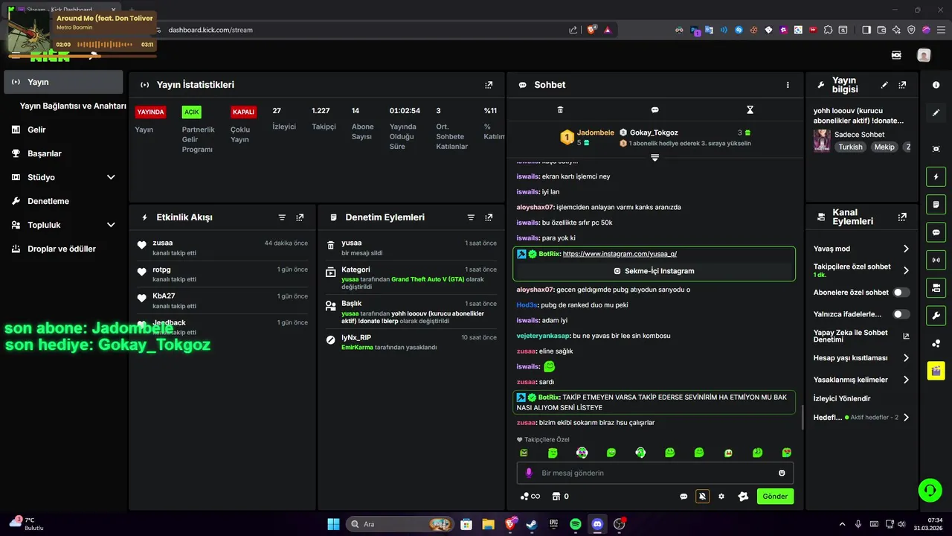Open Yayın Bağlantısı ve Anahtarı page
The width and height of the screenshot is (952, 536).
(73, 106)
